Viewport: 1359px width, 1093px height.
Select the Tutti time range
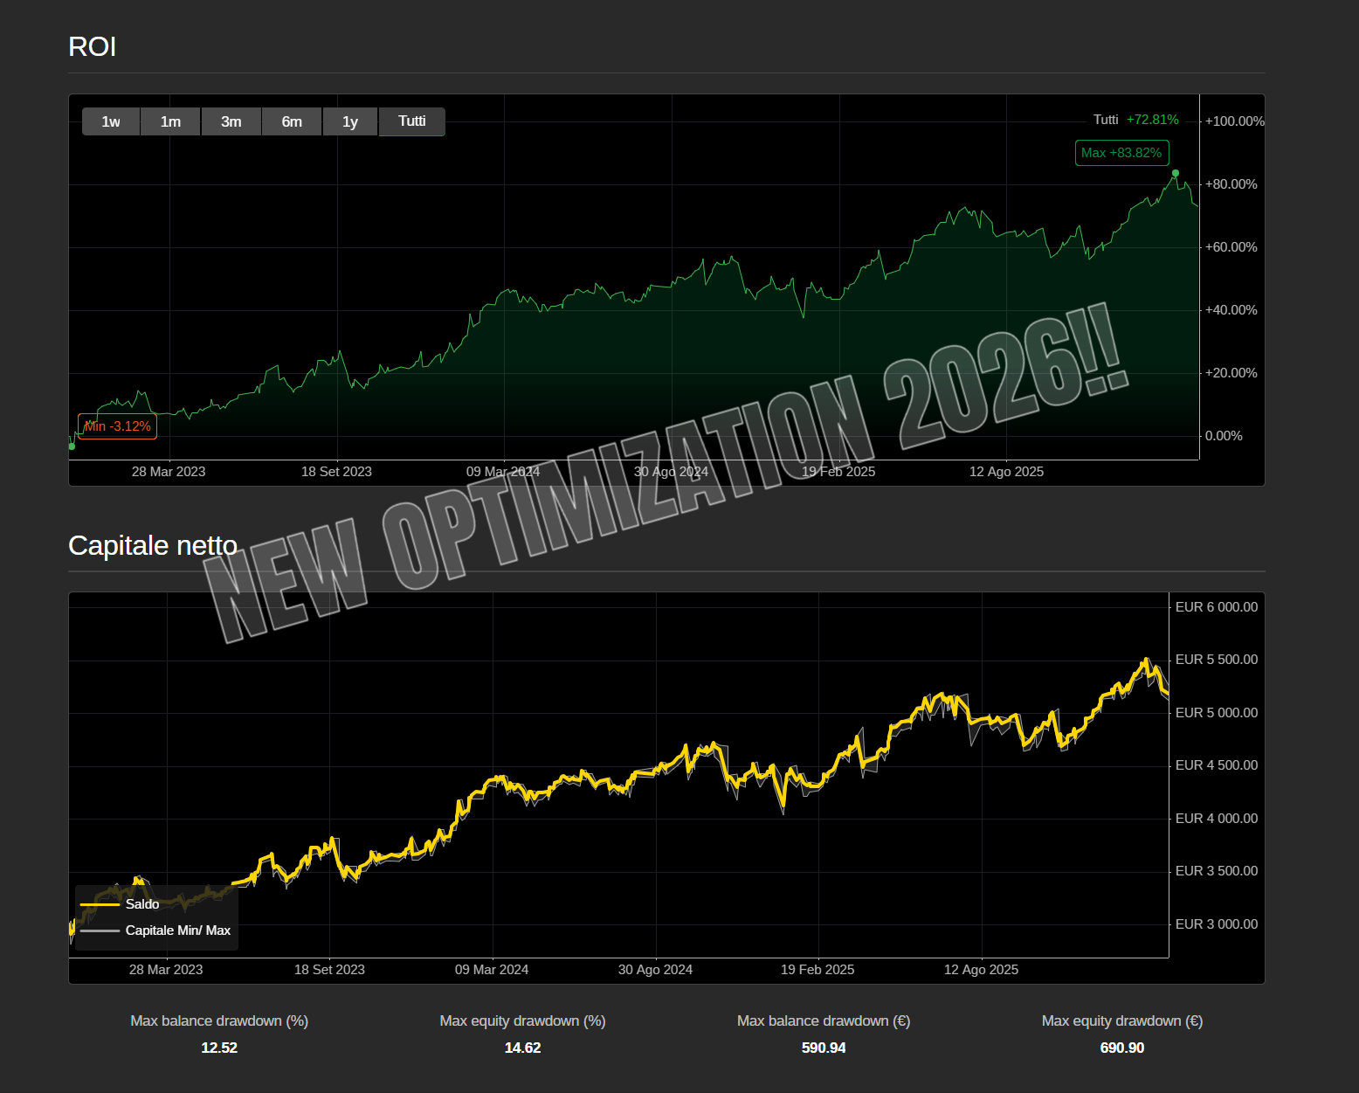click(411, 121)
